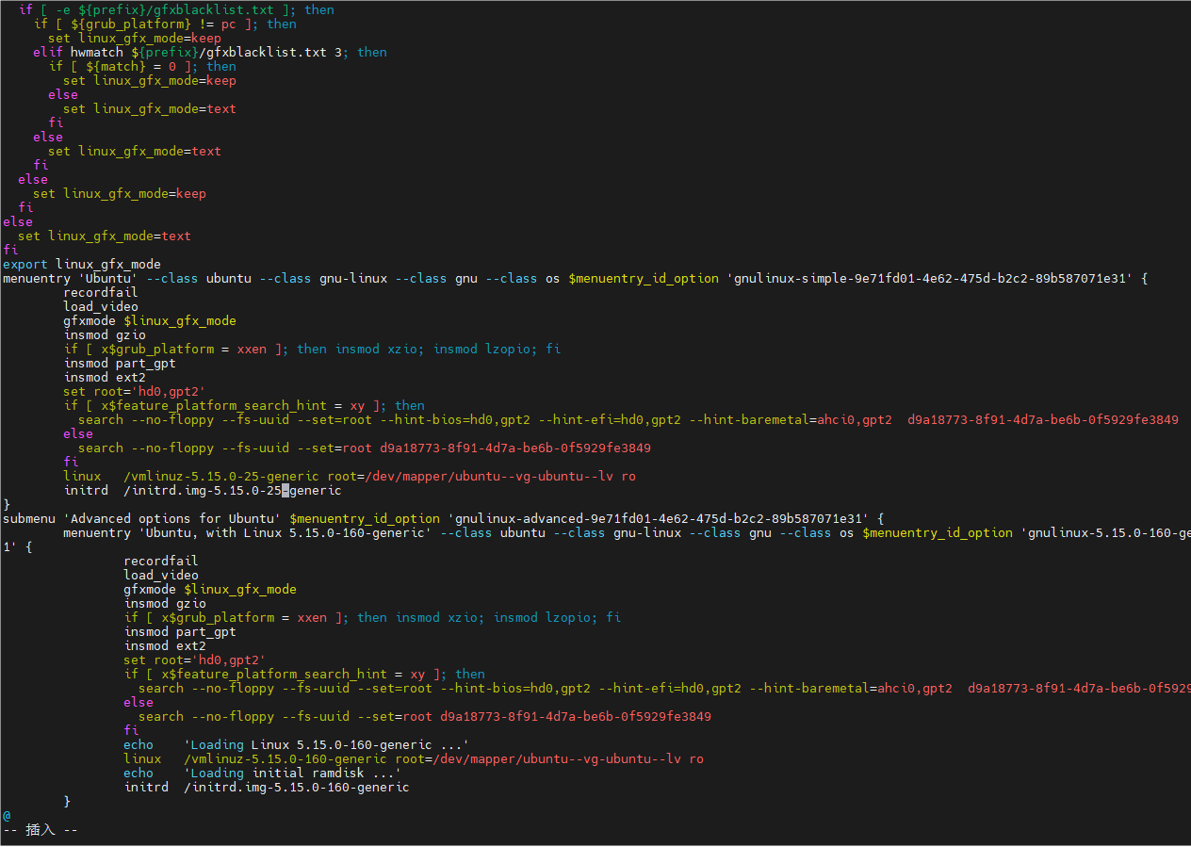Click the 'gnulinux-advanced-9e71fd01...' identifier string

[x=659, y=518]
